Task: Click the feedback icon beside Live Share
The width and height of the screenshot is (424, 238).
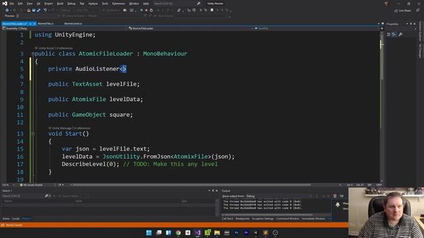Action: (418, 11)
